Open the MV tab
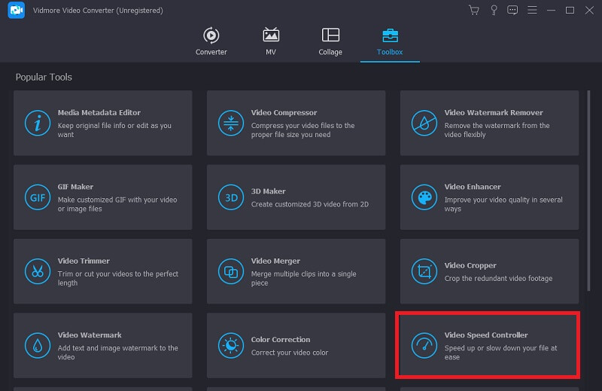 pos(271,41)
